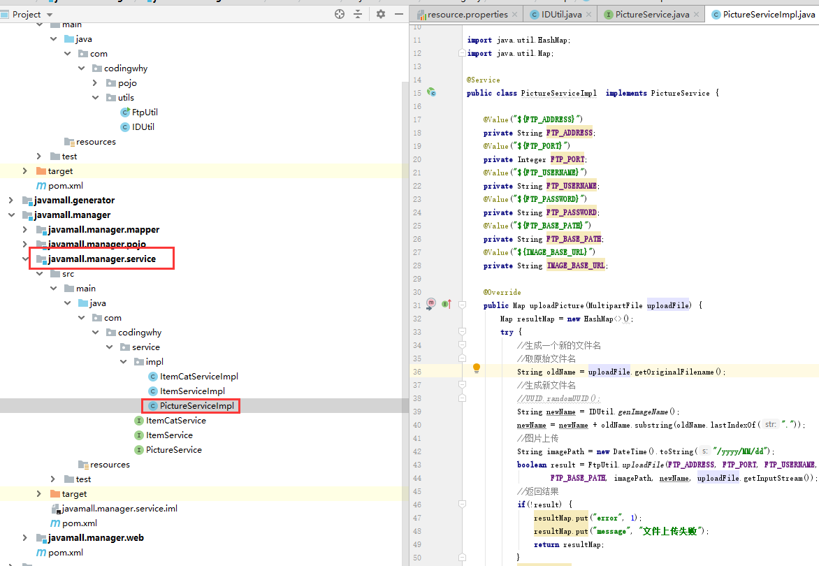The width and height of the screenshot is (819, 566).
Task: Toggle the fold marker on the try block line
Action: click(x=462, y=332)
